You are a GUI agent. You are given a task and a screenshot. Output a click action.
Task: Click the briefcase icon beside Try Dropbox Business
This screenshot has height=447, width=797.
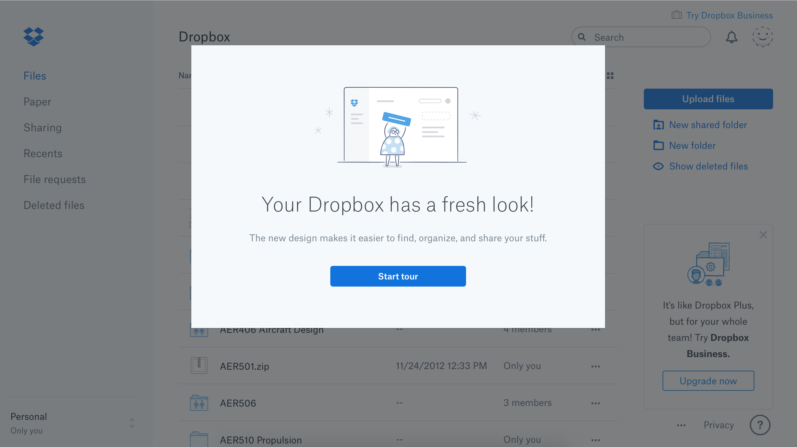click(676, 15)
